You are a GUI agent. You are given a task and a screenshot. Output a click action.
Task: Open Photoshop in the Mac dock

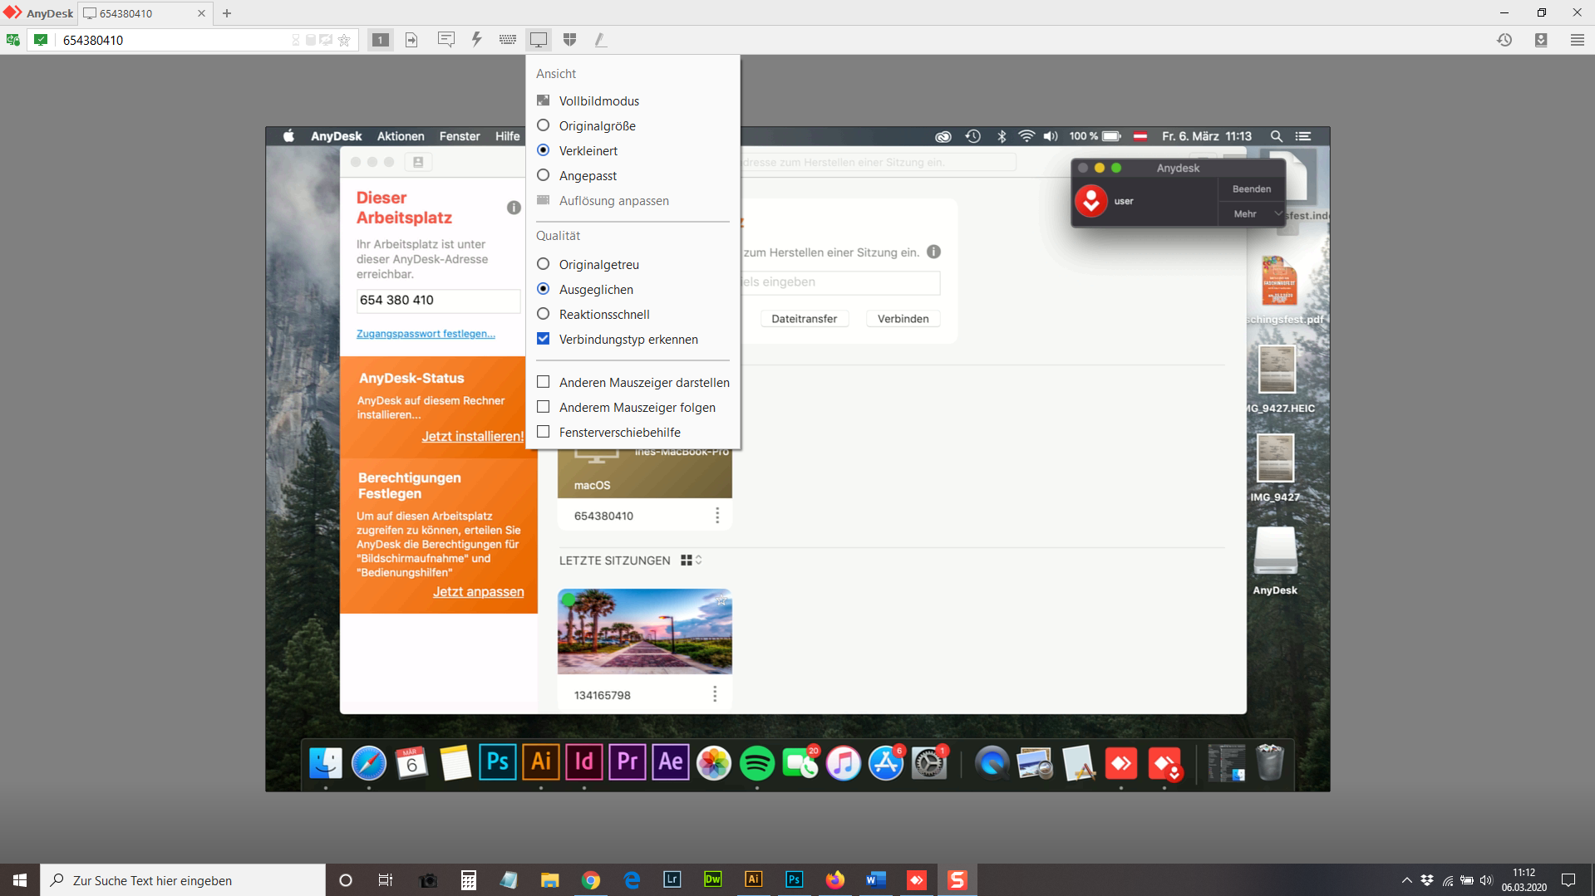pyautogui.click(x=497, y=762)
